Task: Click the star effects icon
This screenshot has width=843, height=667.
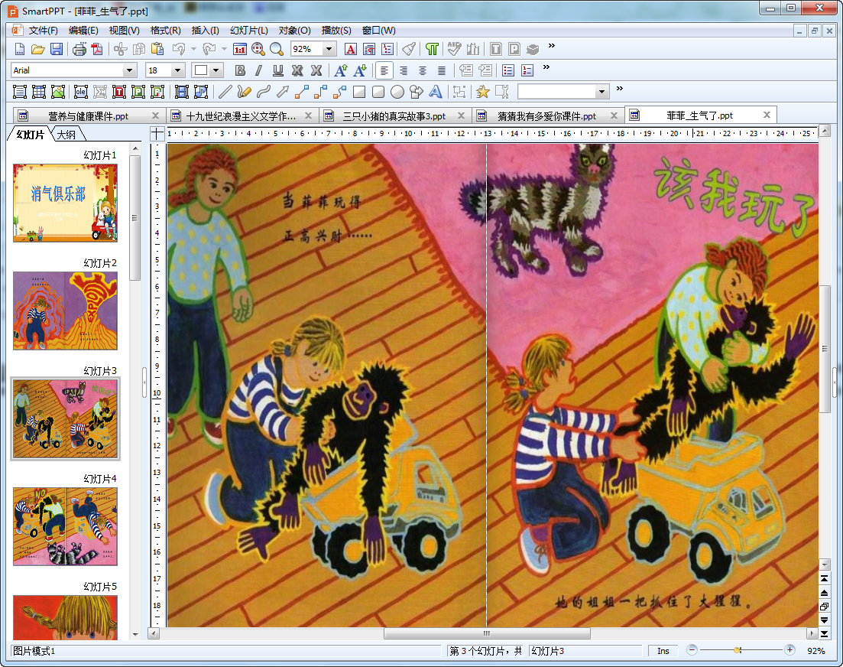Action: click(x=482, y=92)
